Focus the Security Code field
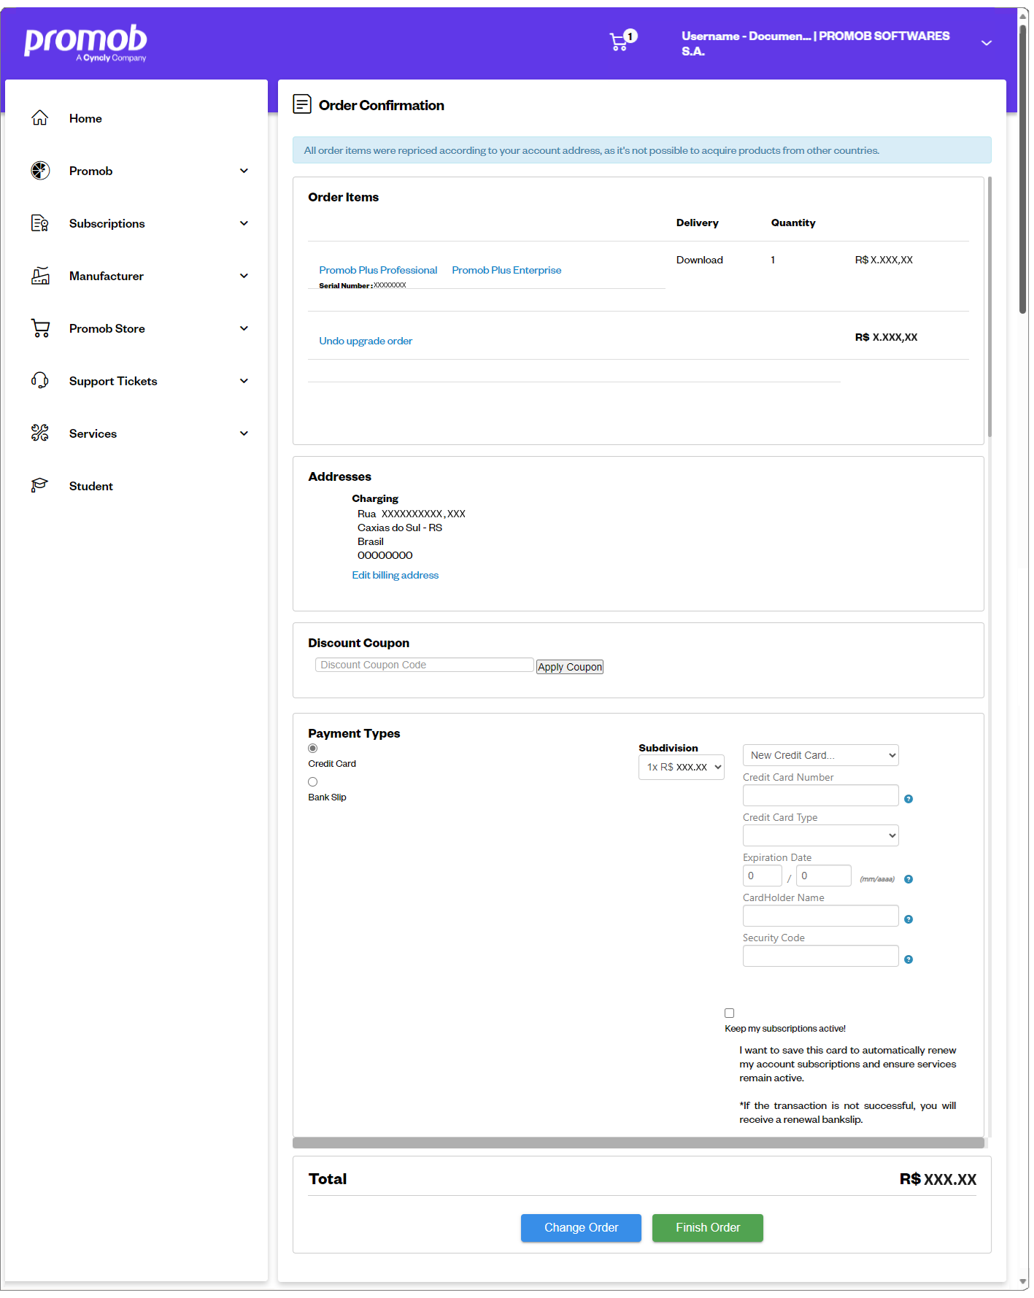This screenshot has height=1298, width=1034. coord(820,956)
